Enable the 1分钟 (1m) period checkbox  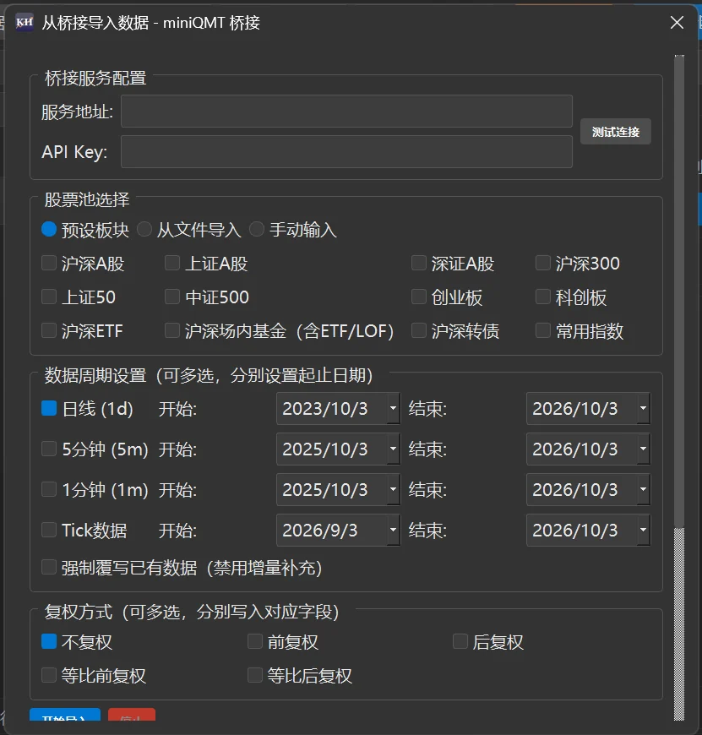[49, 489]
